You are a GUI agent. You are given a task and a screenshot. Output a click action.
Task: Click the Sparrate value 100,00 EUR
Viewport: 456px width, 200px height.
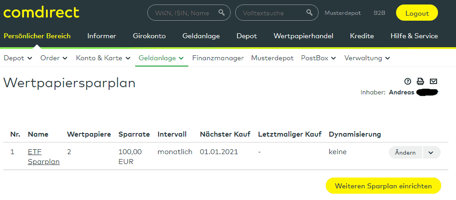tap(130, 157)
